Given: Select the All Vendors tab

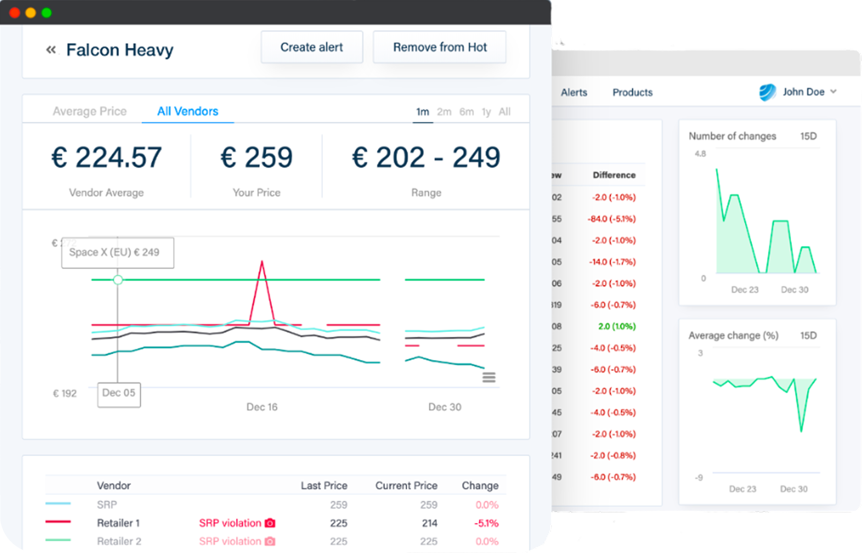Looking at the screenshot, I should (x=187, y=111).
